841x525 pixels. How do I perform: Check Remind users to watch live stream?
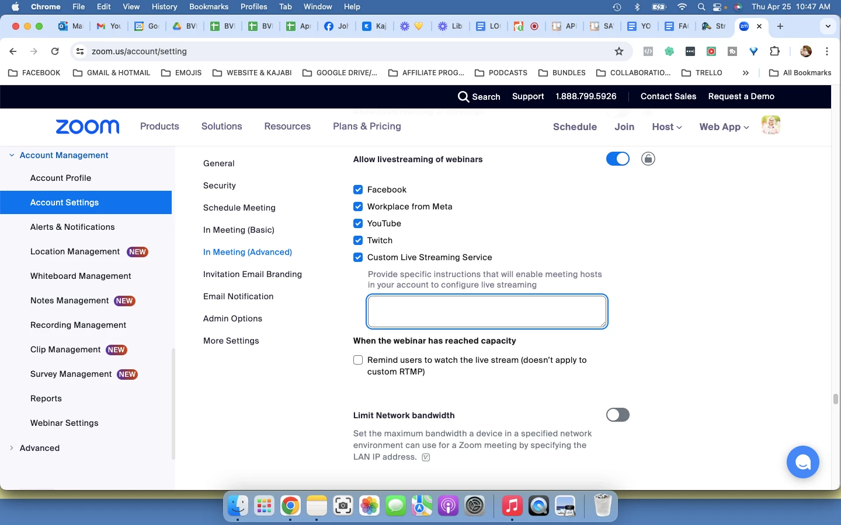point(358,360)
